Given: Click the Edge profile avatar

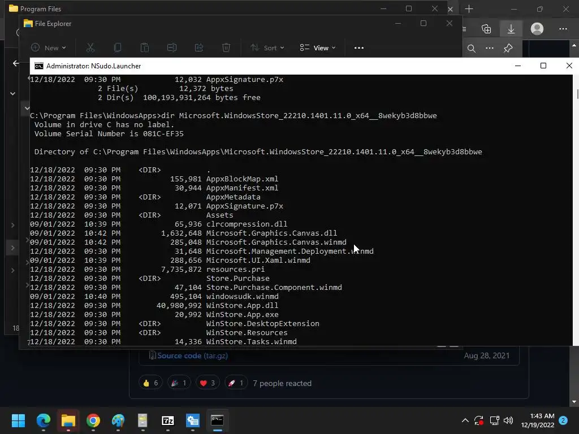Looking at the screenshot, I should pyautogui.click(x=537, y=29).
